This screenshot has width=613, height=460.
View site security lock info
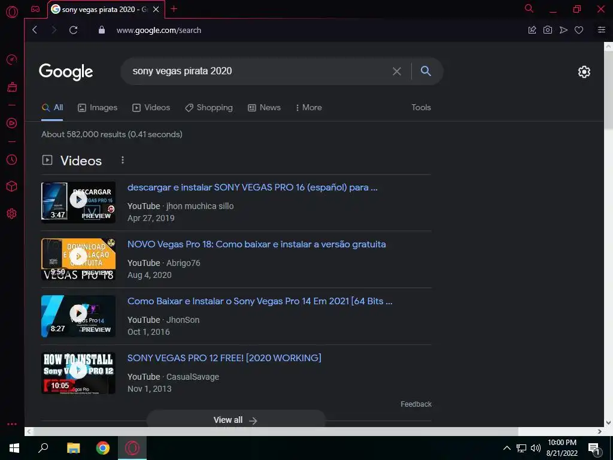102,30
